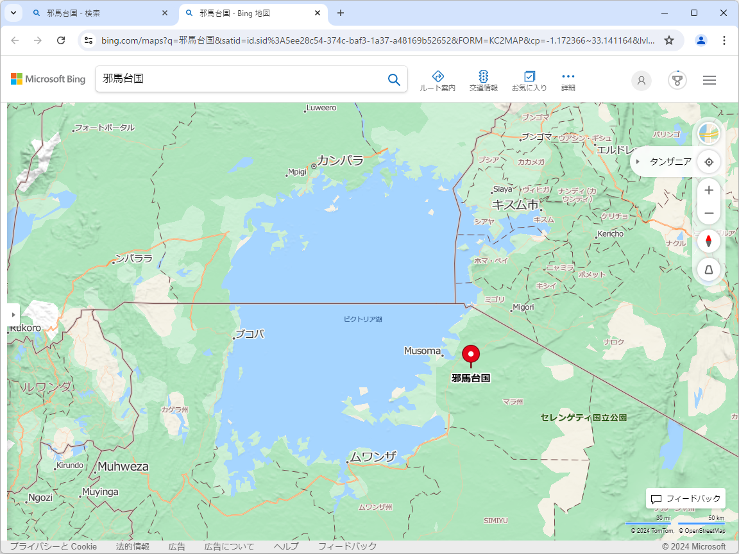
Task: Open the Chrome profile icon
Action: pos(701,40)
